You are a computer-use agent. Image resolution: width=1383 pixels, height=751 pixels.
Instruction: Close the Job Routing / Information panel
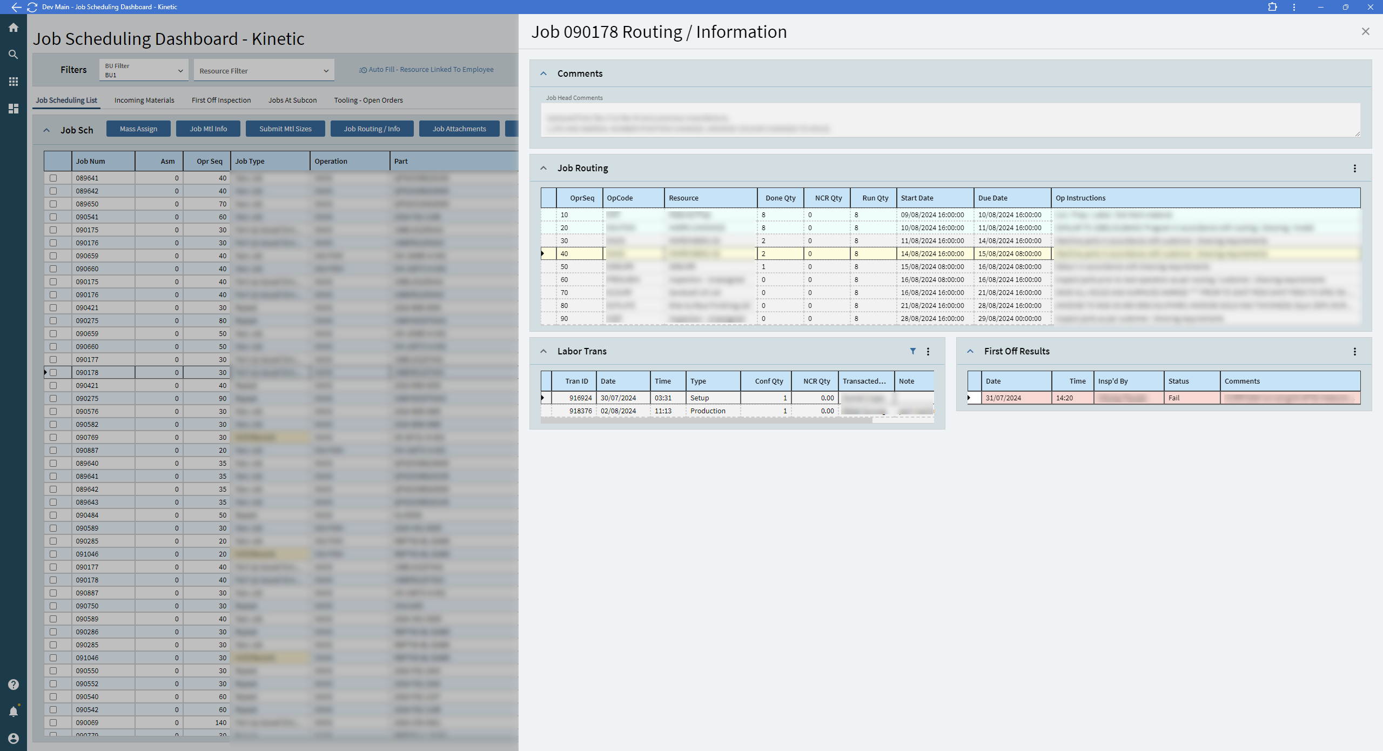pos(1365,32)
